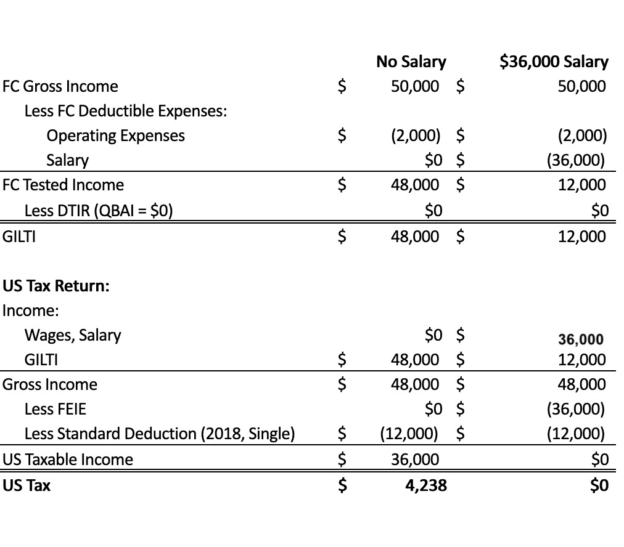Select the Wages, Salary label
This screenshot has height=547, width=624.
coord(72,336)
